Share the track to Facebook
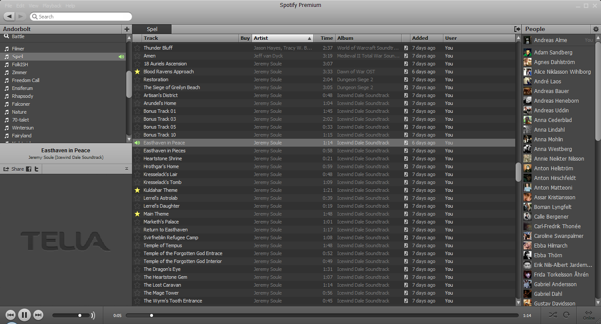The height and width of the screenshot is (324, 601). 29,169
